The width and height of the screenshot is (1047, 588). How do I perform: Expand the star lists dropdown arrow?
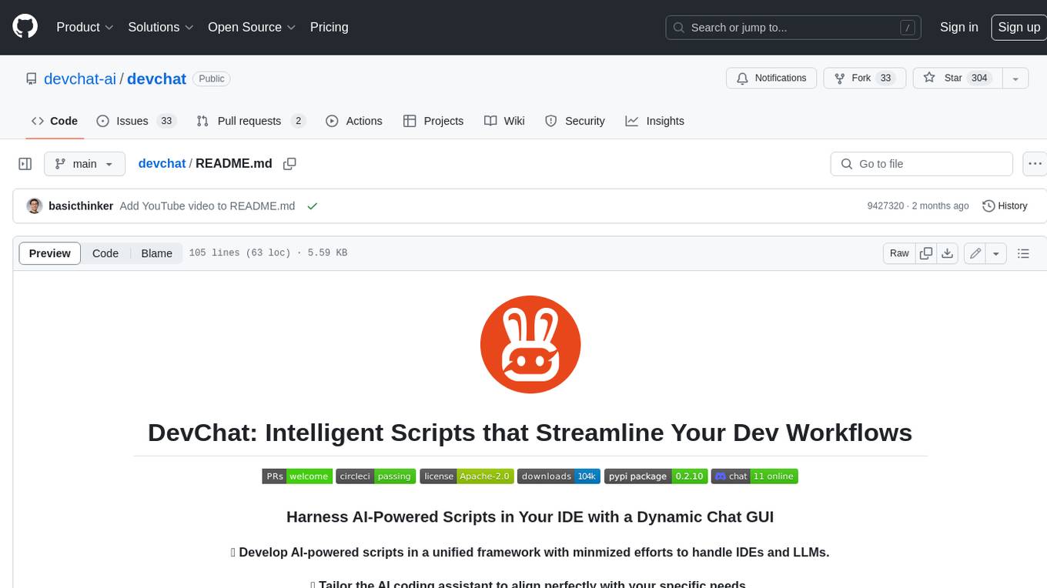[1015, 79]
